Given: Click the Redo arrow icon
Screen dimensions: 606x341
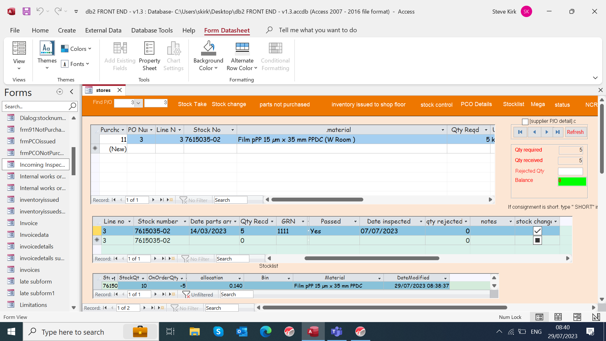Looking at the screenshot, I should click(x=58, y=11).
